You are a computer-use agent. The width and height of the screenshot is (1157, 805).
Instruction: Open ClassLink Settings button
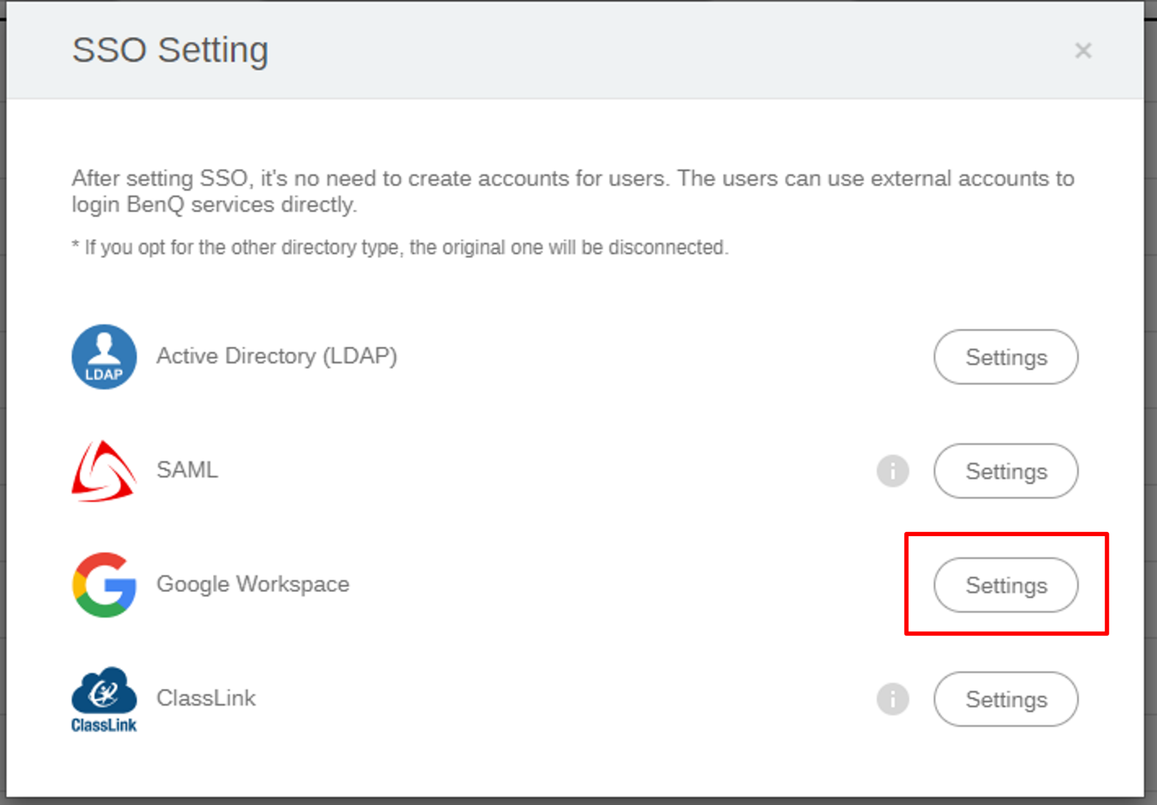click(1006, 699)
